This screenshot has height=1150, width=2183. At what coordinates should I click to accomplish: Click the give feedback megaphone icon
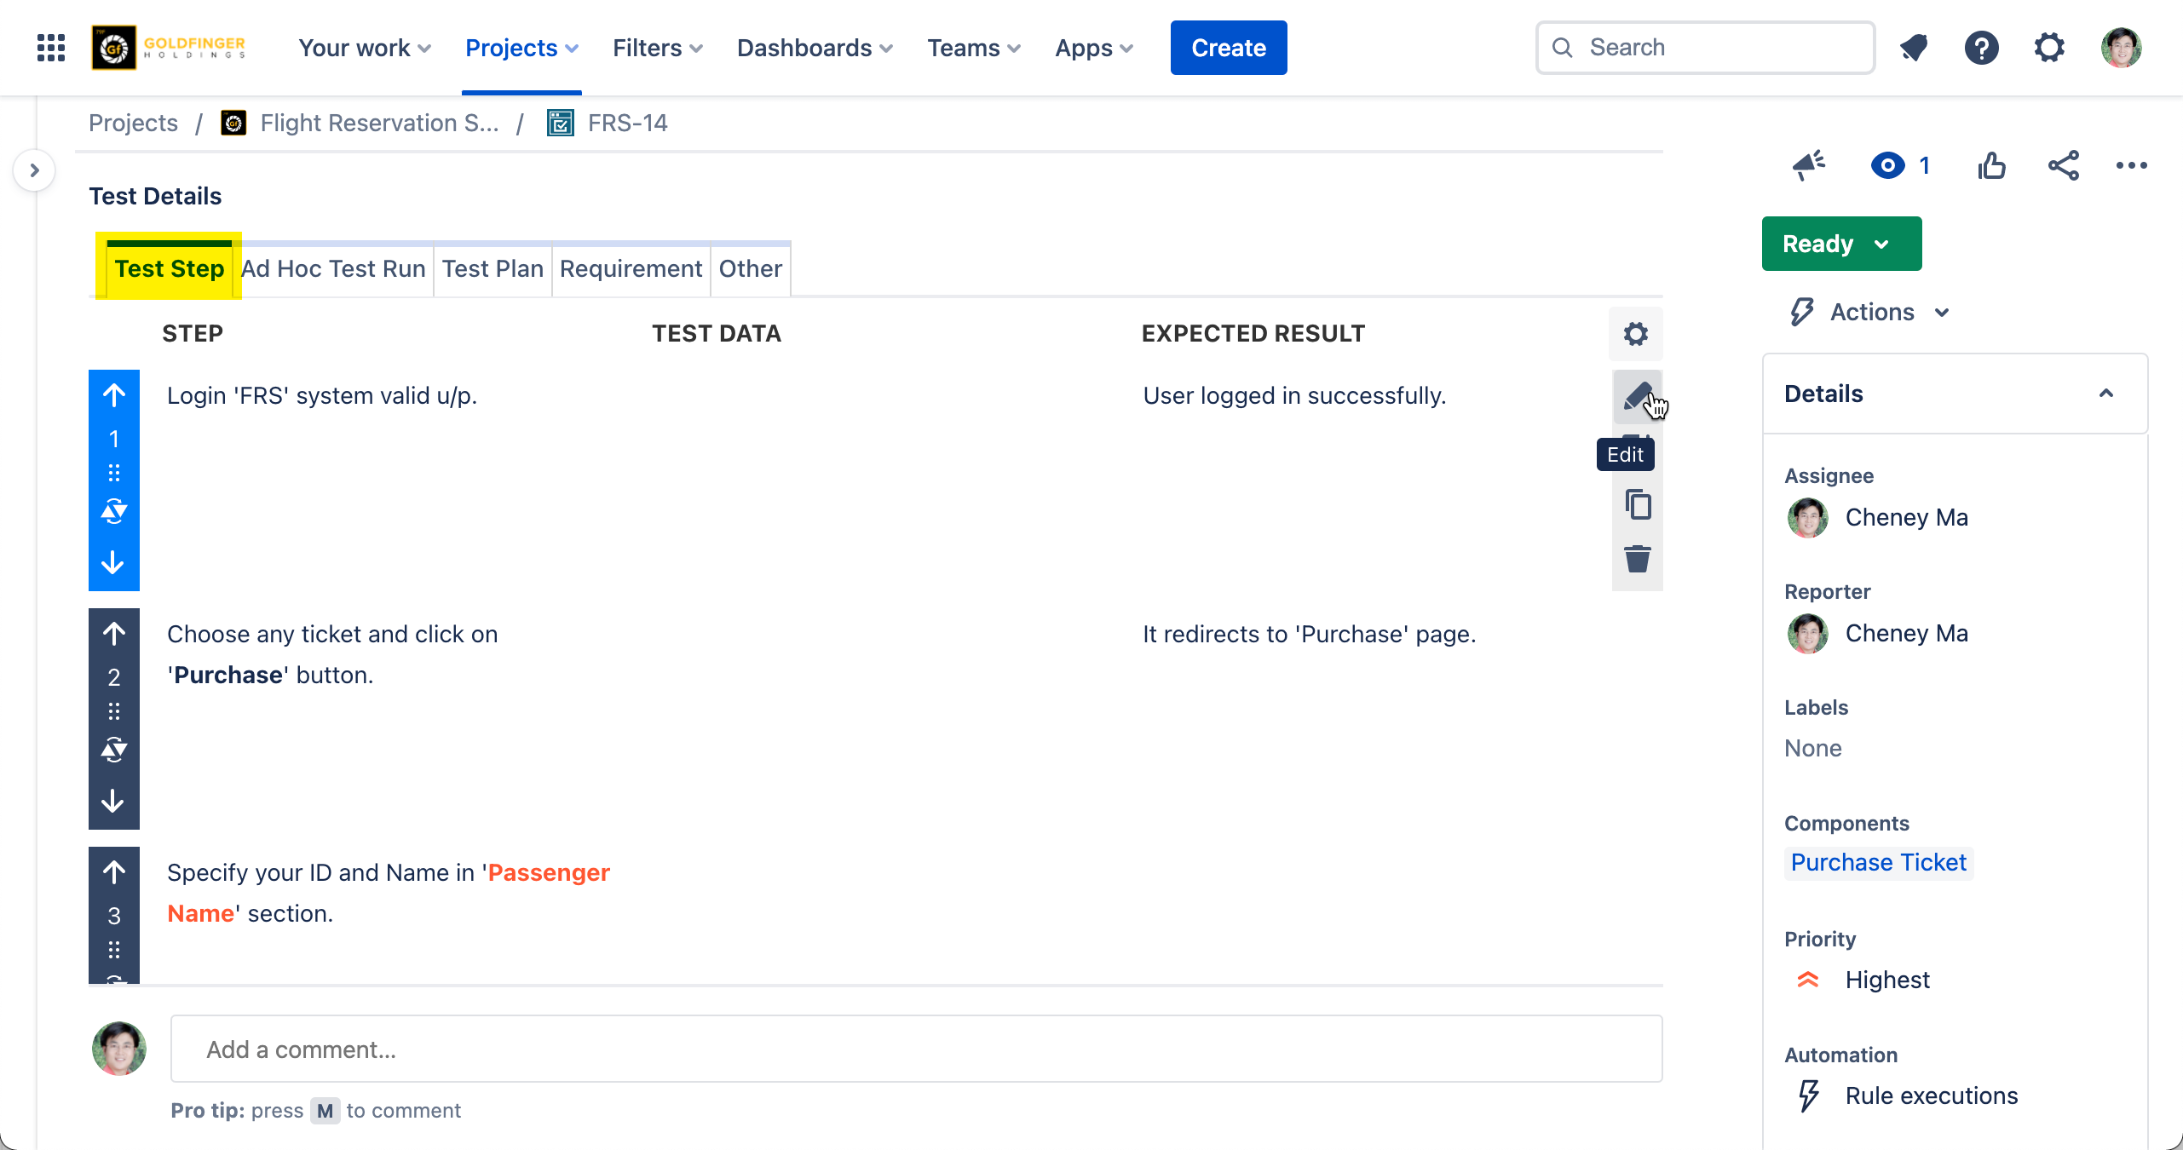pos(1808,165)
